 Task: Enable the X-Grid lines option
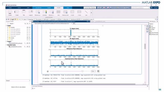(72, 13)
